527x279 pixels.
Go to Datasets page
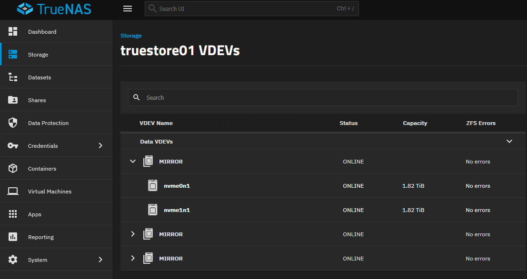40,77
